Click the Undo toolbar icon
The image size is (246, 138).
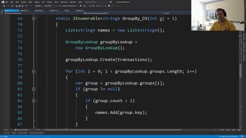click(x=26, y=6)
